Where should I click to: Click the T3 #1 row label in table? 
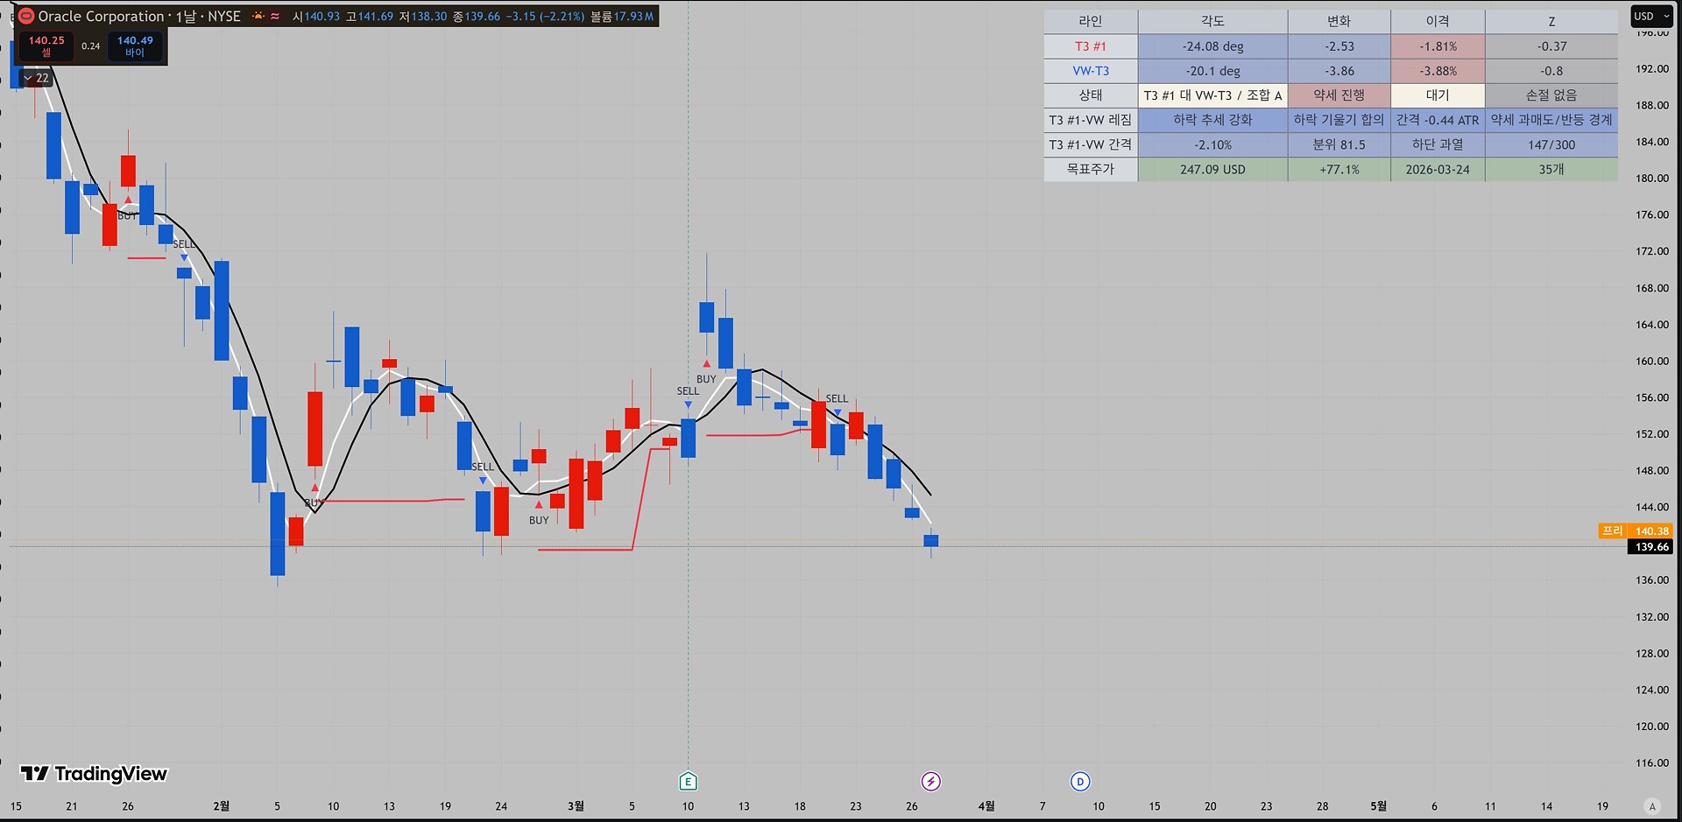pyautogui.click(x=1090, y=46)
